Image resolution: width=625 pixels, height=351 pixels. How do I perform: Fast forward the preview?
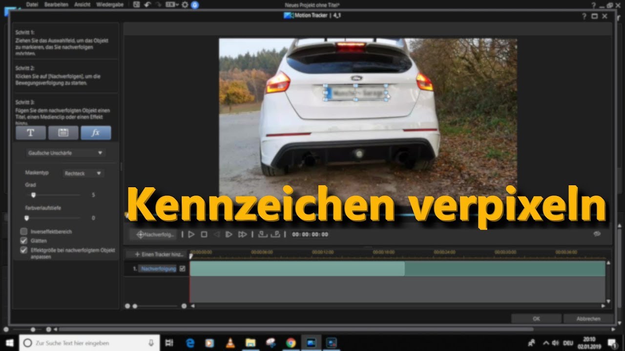pos(242,234)
